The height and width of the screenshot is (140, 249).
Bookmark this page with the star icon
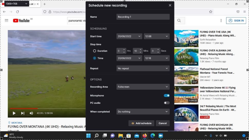click(x=210, y=12)
